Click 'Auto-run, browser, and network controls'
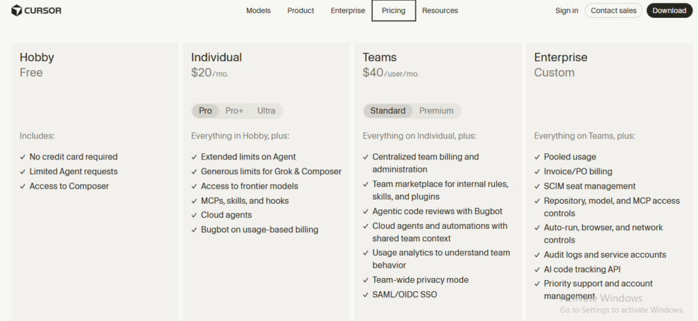698x321 pixels. (x=603, y=234)
